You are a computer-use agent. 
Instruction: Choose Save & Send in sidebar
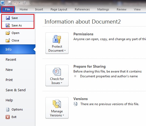(x=16, y=90)
